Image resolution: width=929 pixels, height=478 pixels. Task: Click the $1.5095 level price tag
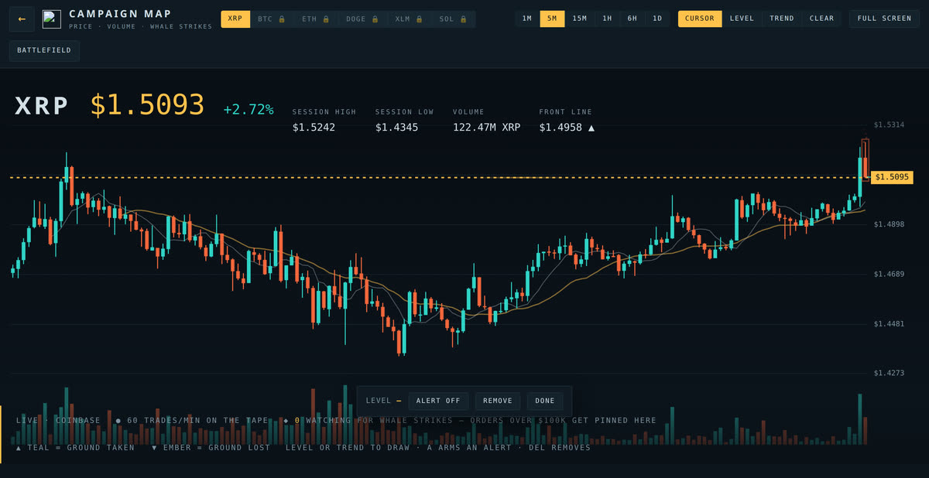[892, 177]
